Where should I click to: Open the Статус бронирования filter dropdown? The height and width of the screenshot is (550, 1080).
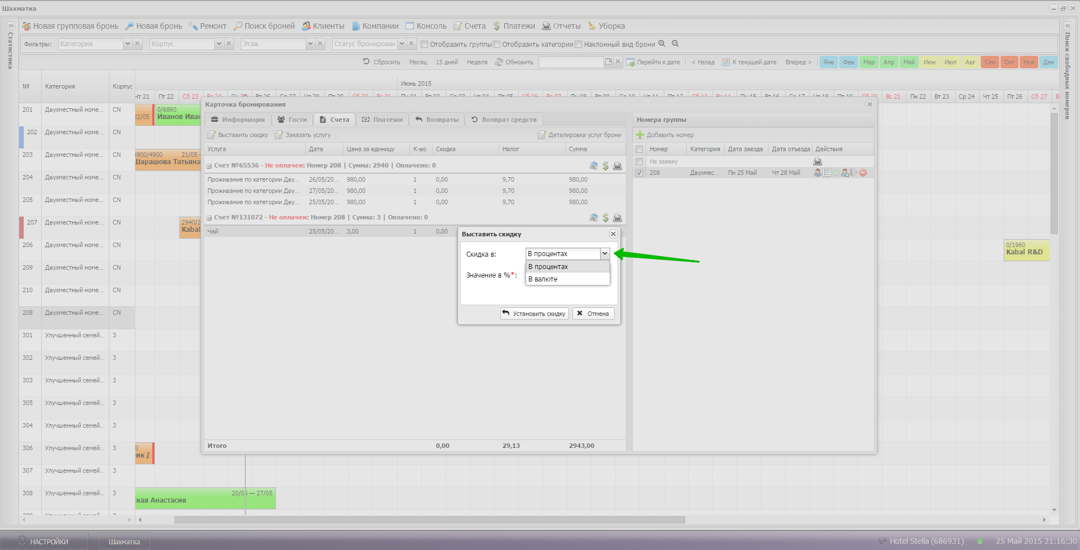(x=402, y=43)
